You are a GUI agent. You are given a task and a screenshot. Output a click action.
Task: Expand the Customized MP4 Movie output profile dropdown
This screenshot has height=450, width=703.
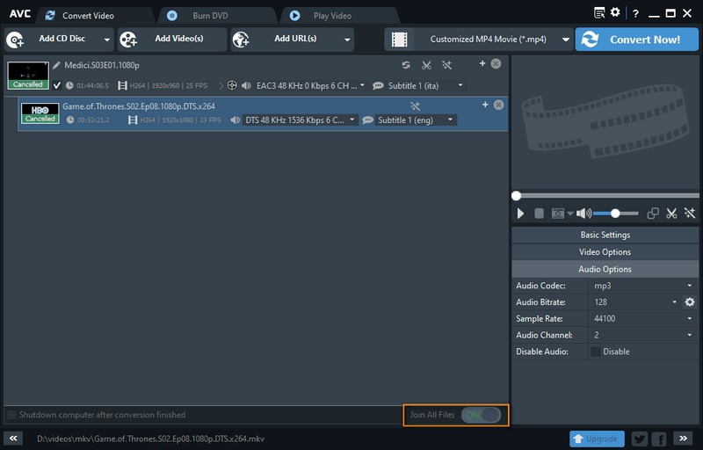point(479,40)
